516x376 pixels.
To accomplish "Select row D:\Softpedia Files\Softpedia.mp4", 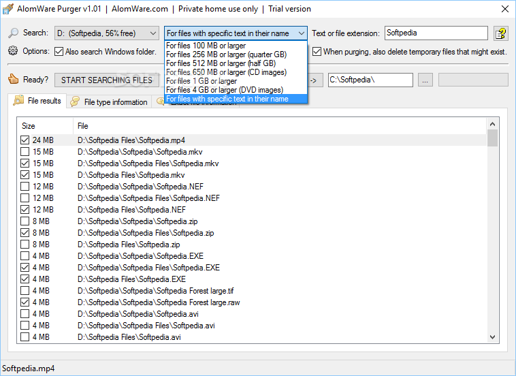I will [x=252, y=140].
